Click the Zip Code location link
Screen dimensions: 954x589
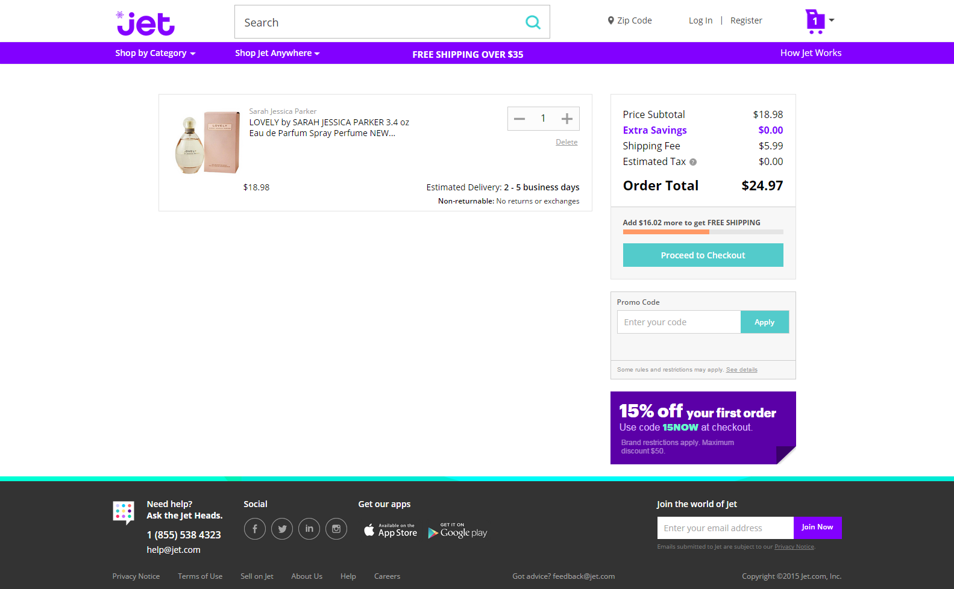pyautogui.click(x=630, y=20)
